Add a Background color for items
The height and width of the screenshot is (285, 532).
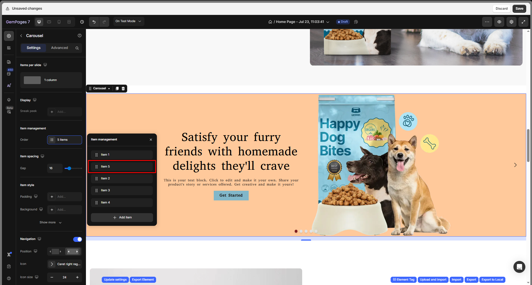65,210
